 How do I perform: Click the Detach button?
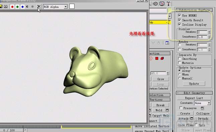(203, 118)
